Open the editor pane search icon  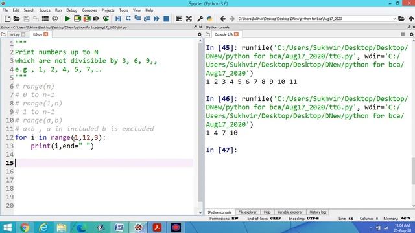pos(200,34)
